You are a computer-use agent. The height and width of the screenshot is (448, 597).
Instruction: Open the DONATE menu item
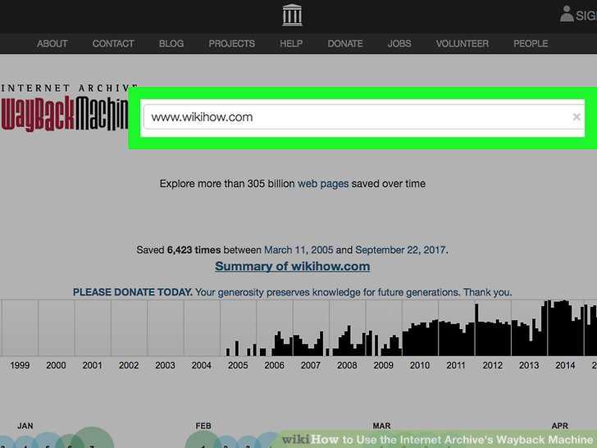[345, 43]
